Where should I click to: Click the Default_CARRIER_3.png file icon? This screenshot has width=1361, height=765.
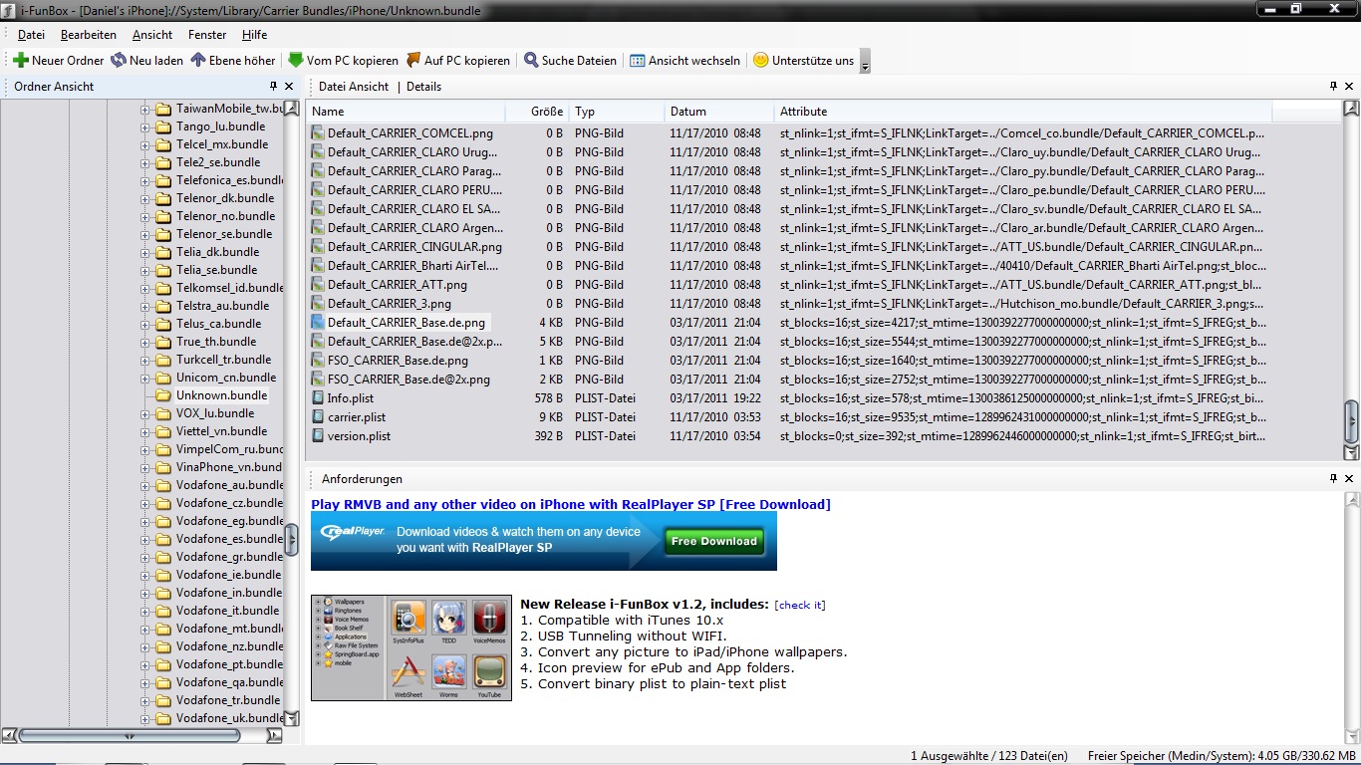click(x=318, y=303)
